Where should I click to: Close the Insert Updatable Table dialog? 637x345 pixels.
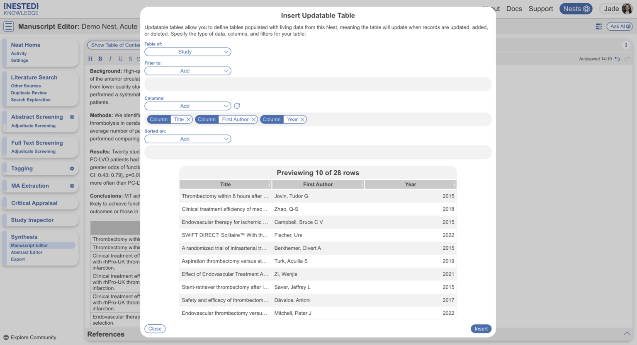[155, 328]
